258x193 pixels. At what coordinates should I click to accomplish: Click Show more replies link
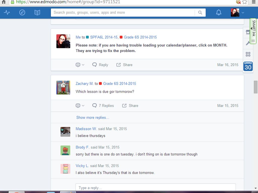click(x=93, y=118)
